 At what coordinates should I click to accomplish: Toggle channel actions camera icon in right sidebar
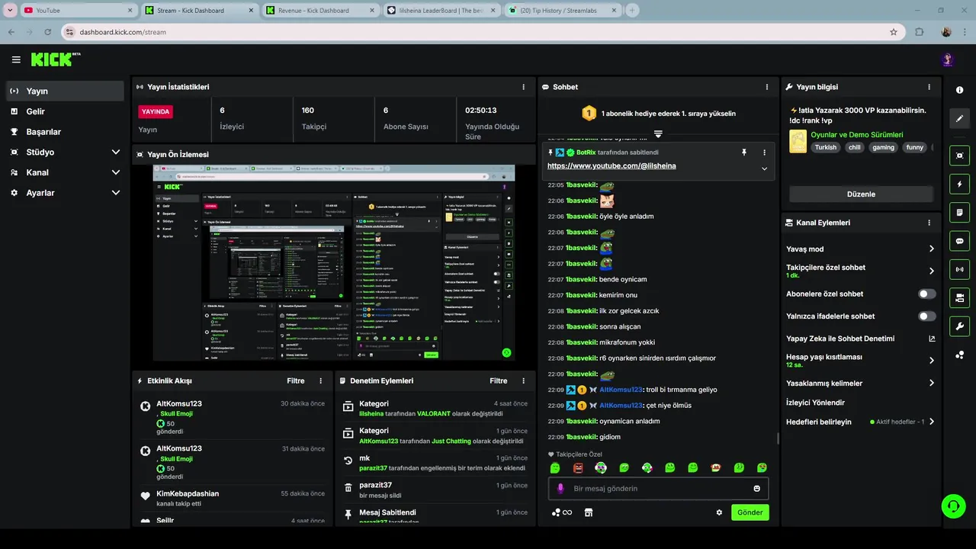pos(959,298)
